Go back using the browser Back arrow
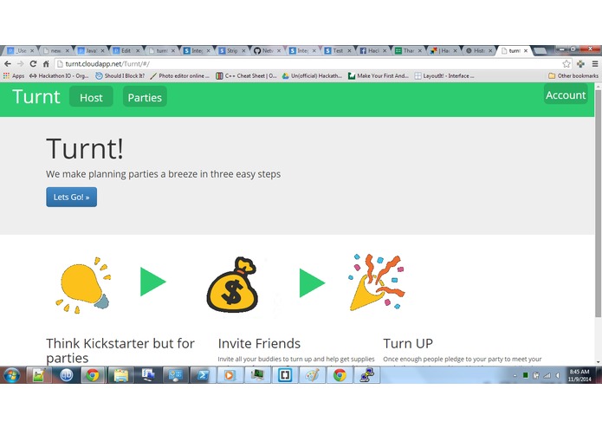602x428 pixels. click(x=8, y=64)
